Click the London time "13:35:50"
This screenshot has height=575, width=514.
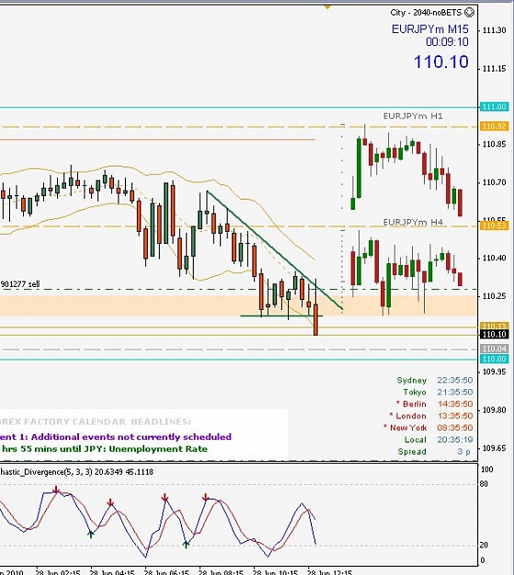click(x=454, y=416)
